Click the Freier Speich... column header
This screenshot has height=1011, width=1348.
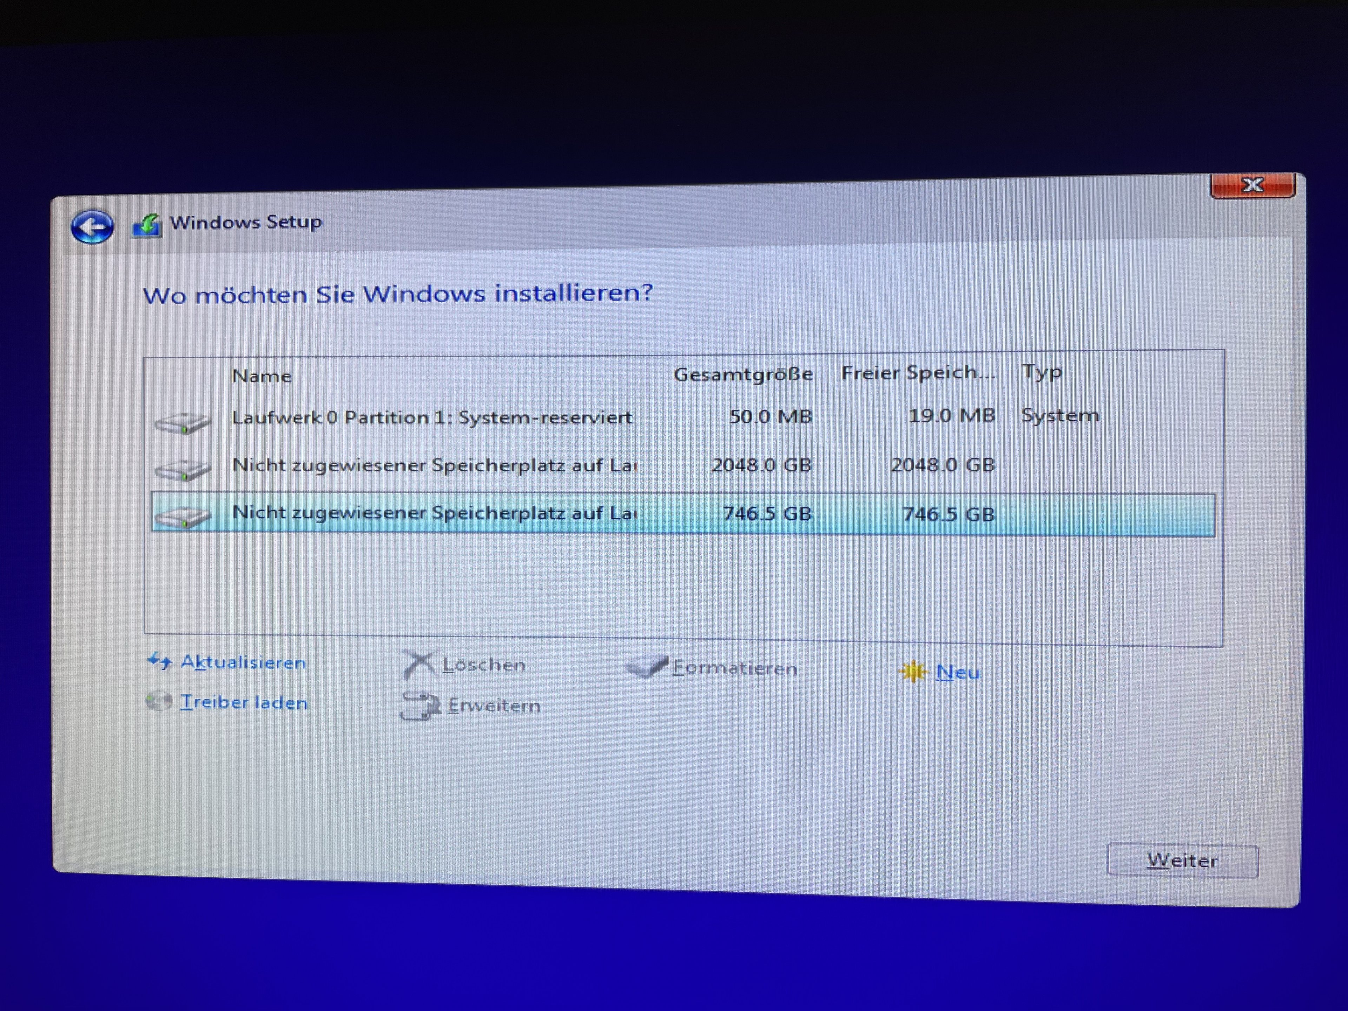click(x=918, y=373)
